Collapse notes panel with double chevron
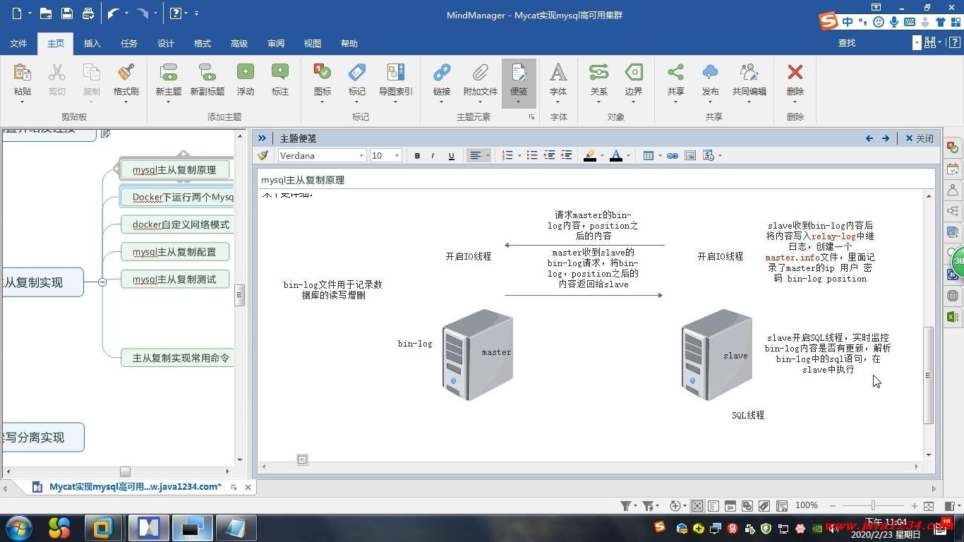Screen dimensions: 964x542 262,138
